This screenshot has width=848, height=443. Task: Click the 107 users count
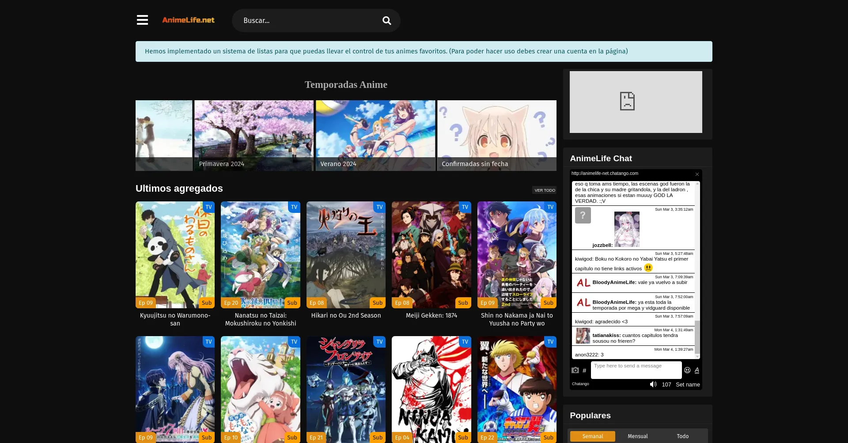666,385
